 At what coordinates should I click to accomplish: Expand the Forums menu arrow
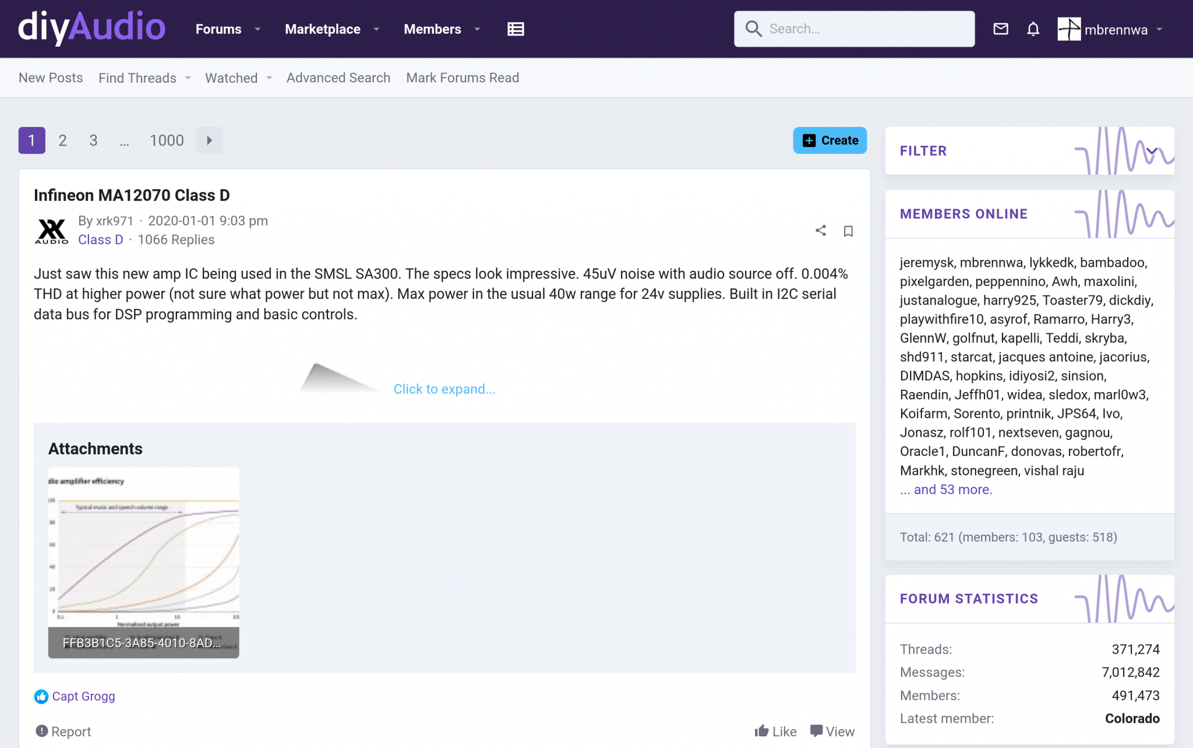257,29
